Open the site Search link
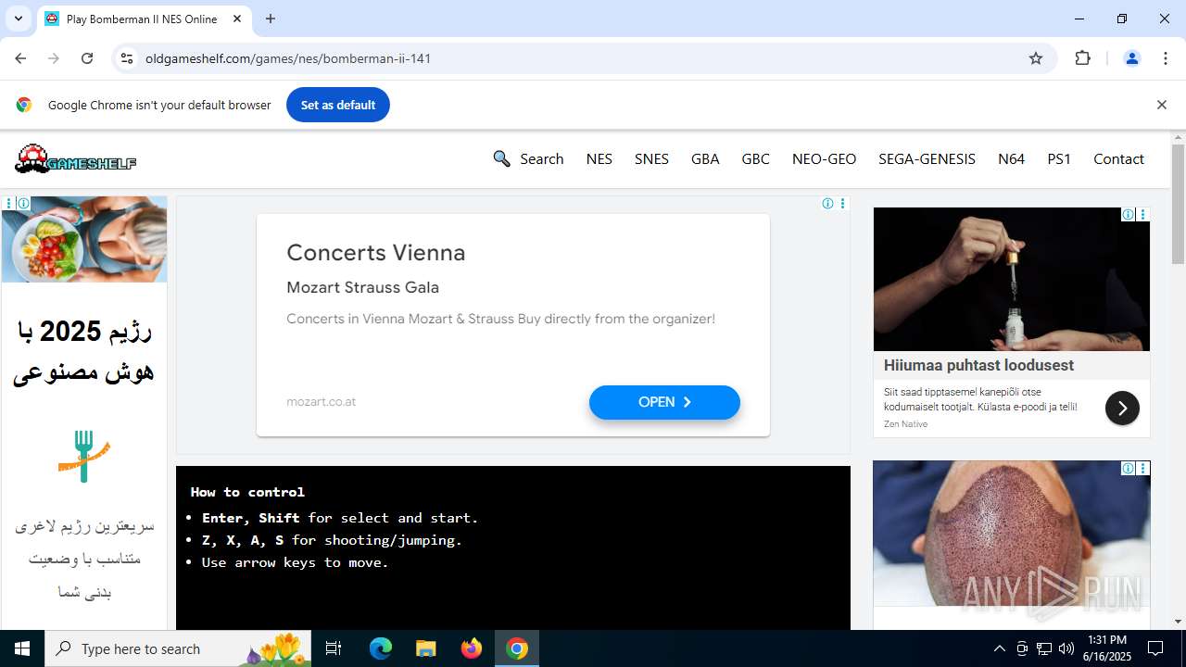The width and height of the screenshot is (1186, 667). 528,158
